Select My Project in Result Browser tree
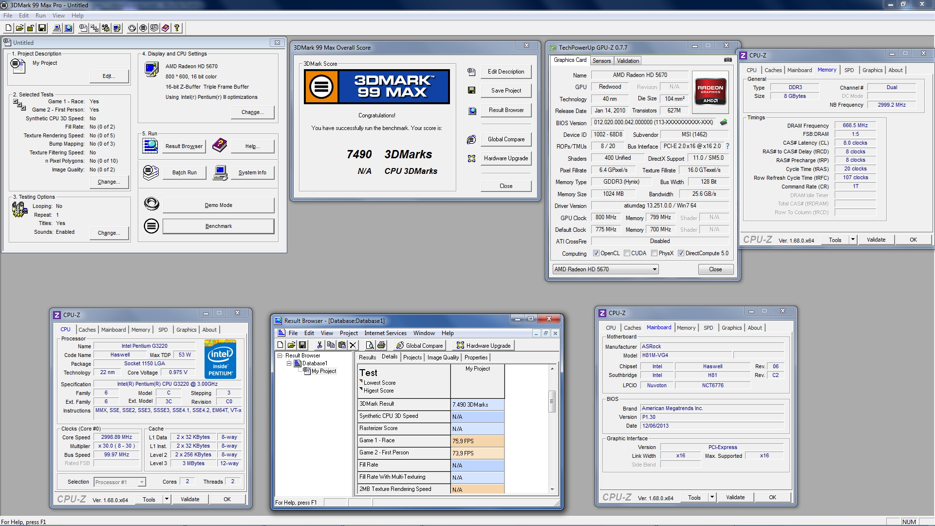Screen dimensions: 935x526 (x=324, y=371)
